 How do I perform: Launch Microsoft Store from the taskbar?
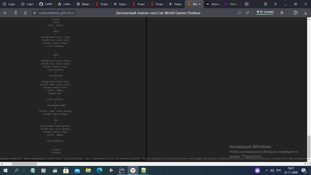coord(66,170)
